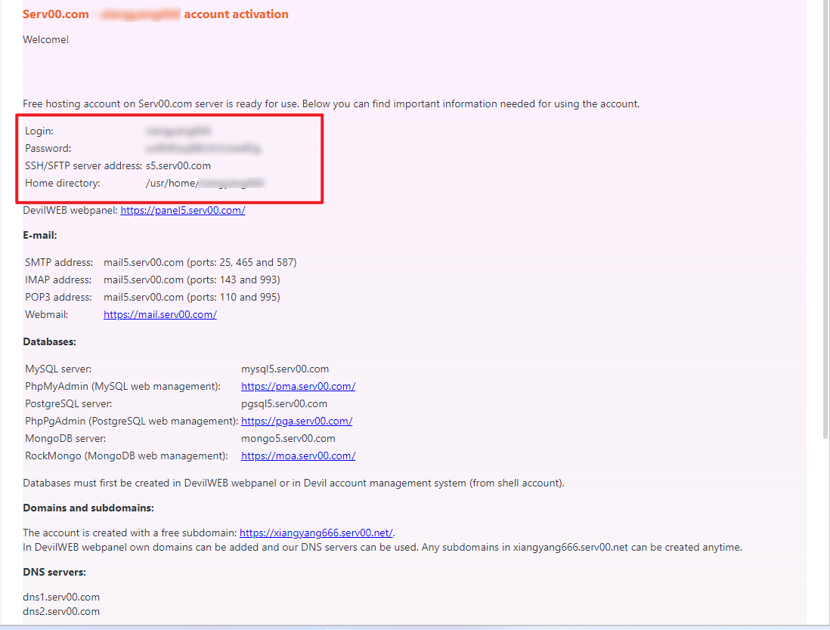
Task: Click the 'SMTP address:' label
Action: point(59,262)
